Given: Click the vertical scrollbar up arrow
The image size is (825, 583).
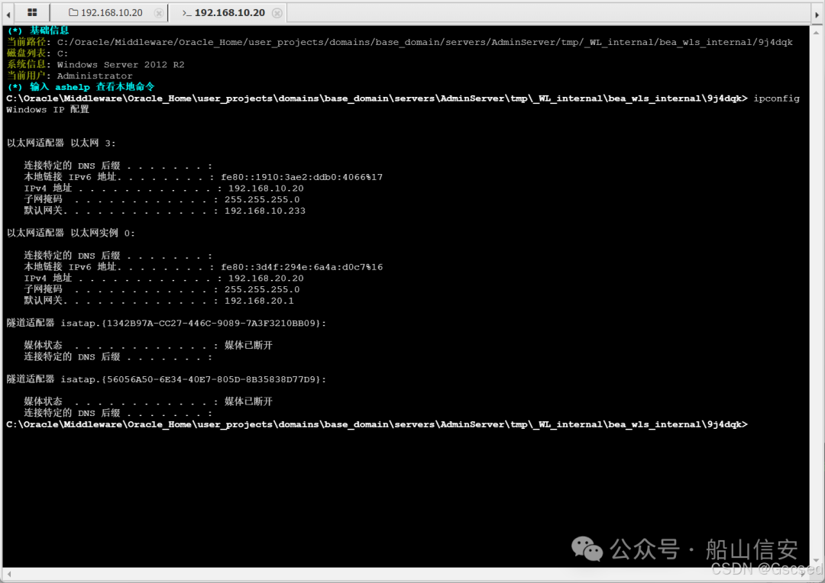Looking at the screenshot, I should [817, 31].
